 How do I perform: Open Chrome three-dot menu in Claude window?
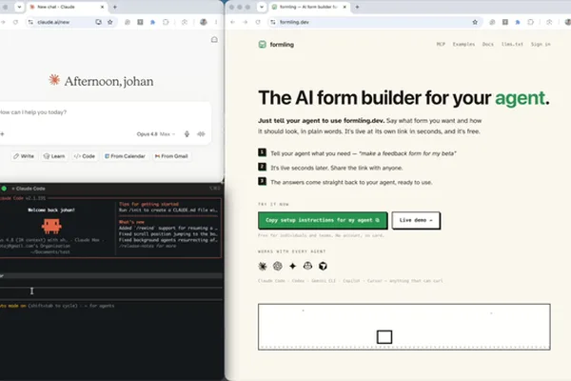pos(216,22)
